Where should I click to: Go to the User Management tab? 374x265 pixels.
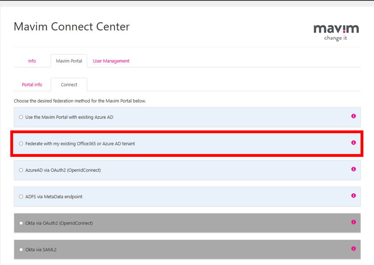pos(111,61)
